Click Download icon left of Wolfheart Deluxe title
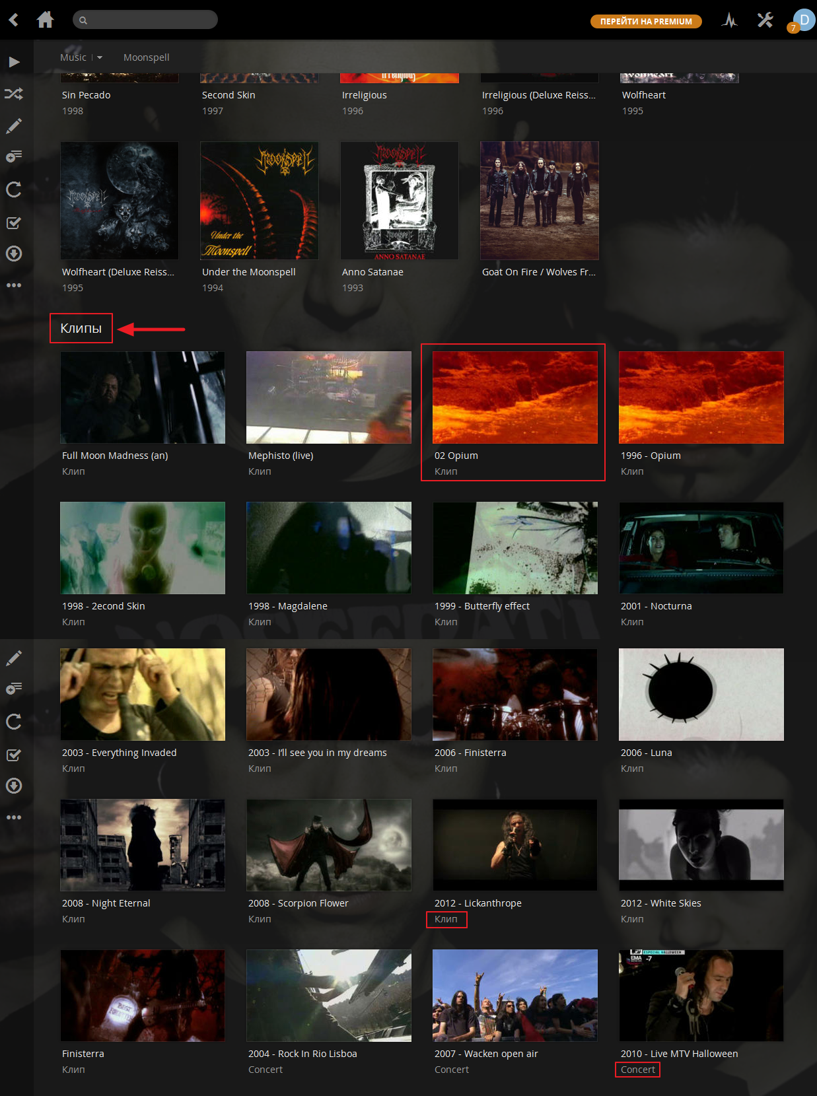The height and width of the screenshot is (1096, 817). (14, 254)
